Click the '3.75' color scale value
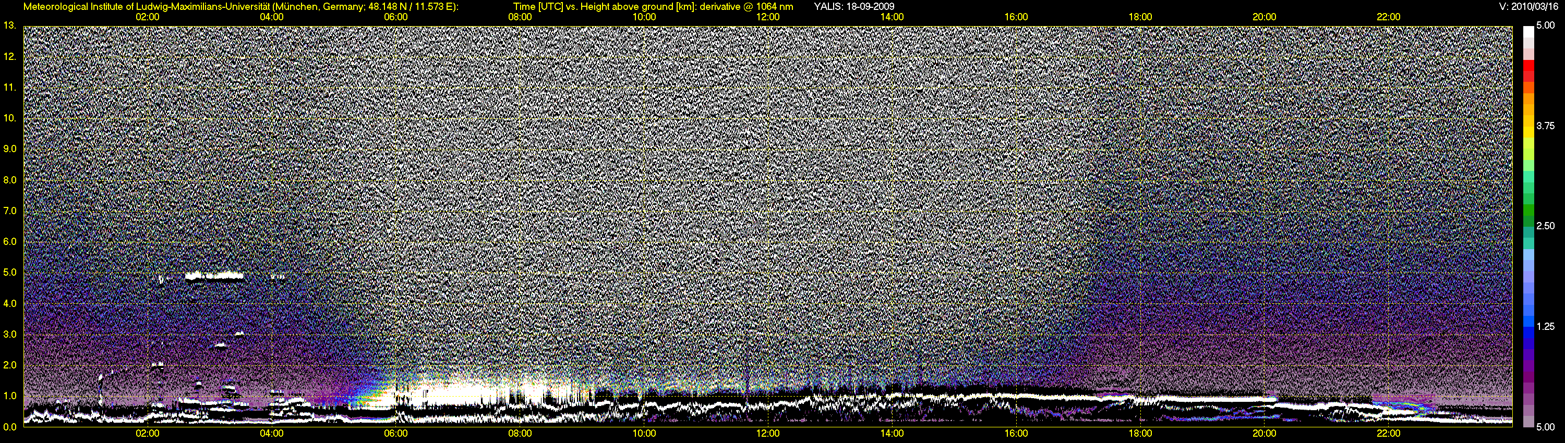The image size is (1565, 443). (1546, 126)
